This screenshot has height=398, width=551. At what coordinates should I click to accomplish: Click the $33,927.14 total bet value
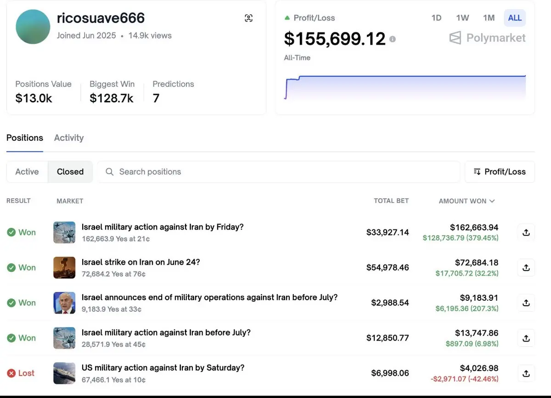388,232
